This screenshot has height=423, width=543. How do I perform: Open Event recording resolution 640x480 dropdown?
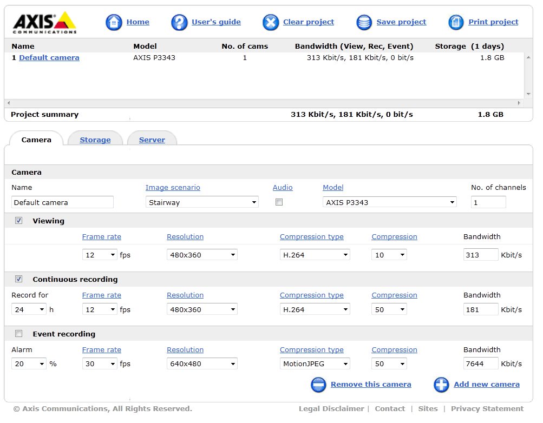tap(202, 363)
